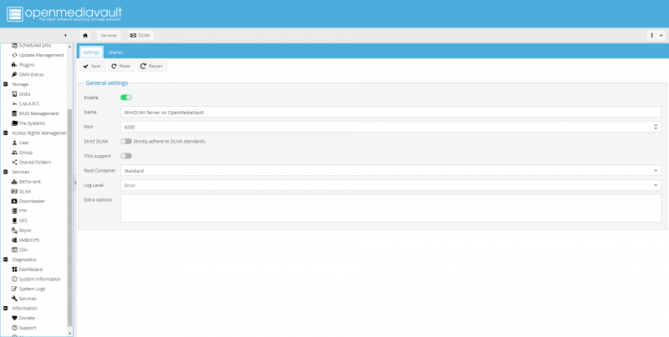Open the BitTorrent icon in Services

pos(14,182)
